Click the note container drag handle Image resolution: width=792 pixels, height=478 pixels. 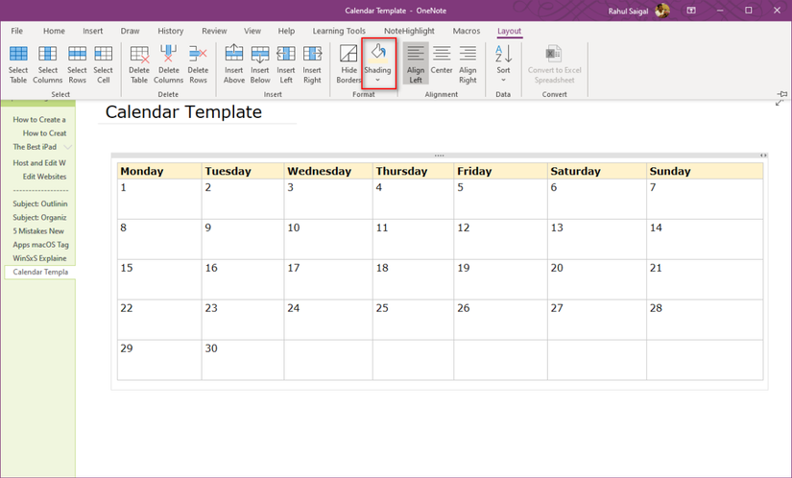[x=439, y=155]
